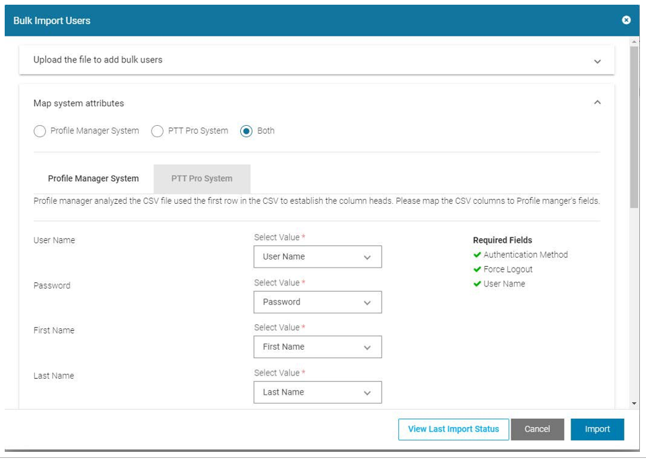Switch to the Profile Manager System tab

tap(93, 179)
